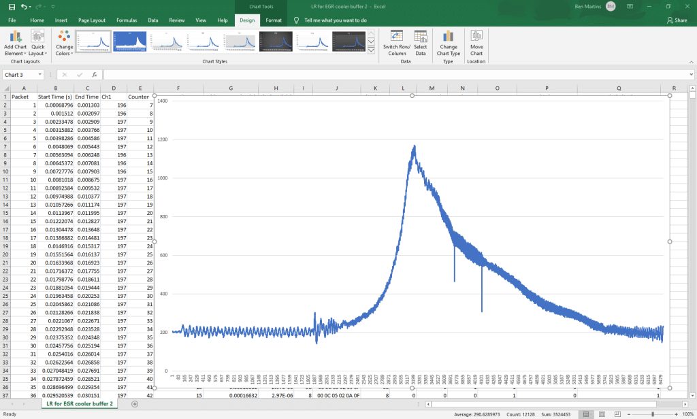Click the zoom out minus button
This screenshot has width=697, height=419.
click(628, 414)
